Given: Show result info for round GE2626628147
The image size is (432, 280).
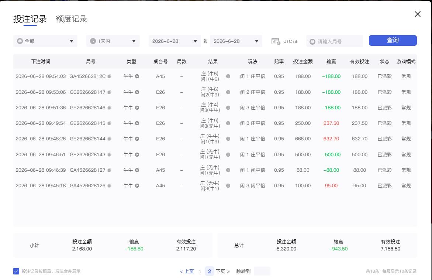Looking at the screenshot, I should point(228,92).
